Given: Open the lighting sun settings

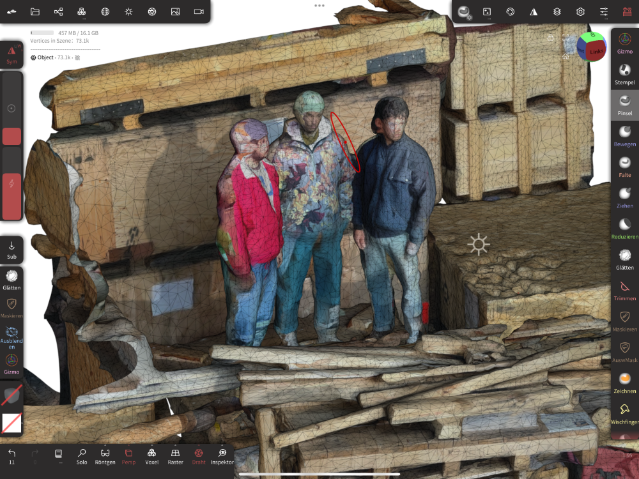Looking at the screenshot, I should click(x=128, y=11).
